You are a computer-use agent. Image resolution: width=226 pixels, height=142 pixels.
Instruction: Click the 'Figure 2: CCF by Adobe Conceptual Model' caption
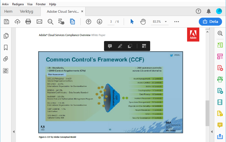(57, 137)
